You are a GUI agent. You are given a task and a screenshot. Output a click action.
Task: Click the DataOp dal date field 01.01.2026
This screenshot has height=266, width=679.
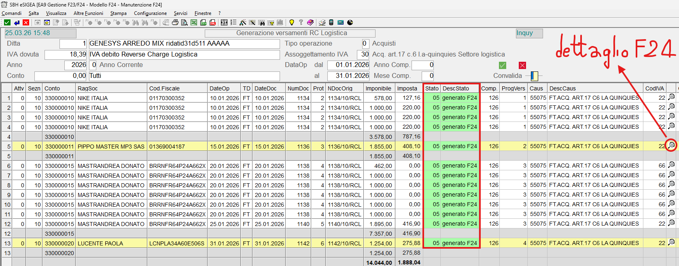(348, 65)
